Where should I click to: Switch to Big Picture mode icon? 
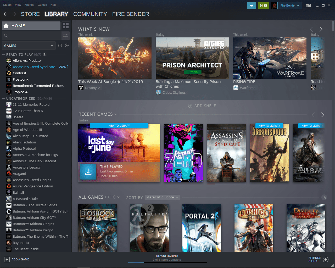(x=308, y=5)
